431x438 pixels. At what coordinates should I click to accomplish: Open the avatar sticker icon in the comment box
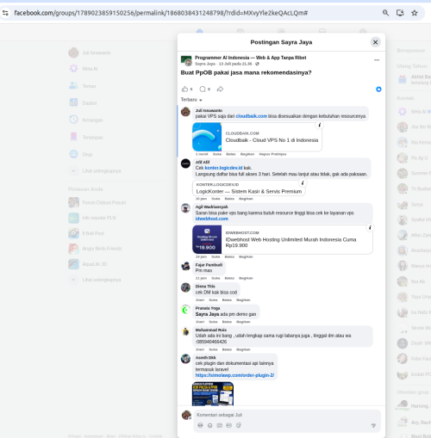(200, 425)
